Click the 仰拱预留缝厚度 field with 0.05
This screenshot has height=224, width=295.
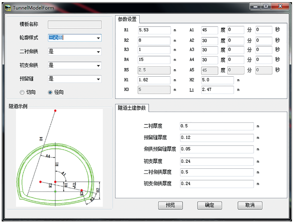[x=217, y=149]
